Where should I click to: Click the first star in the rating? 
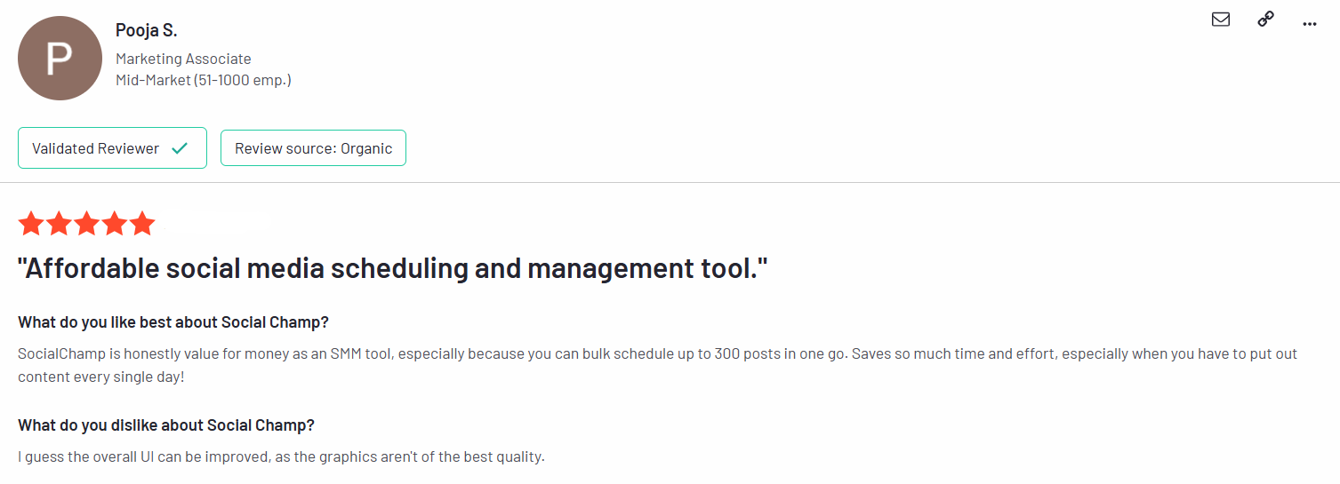click(31, 224)
